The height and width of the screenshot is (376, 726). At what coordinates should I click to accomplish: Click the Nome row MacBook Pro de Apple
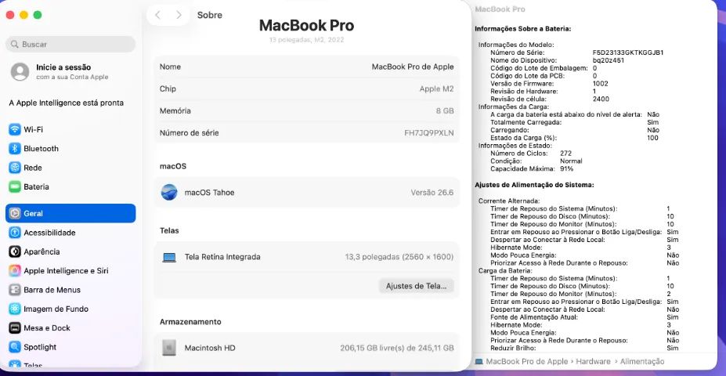click(x=306, y=67)
